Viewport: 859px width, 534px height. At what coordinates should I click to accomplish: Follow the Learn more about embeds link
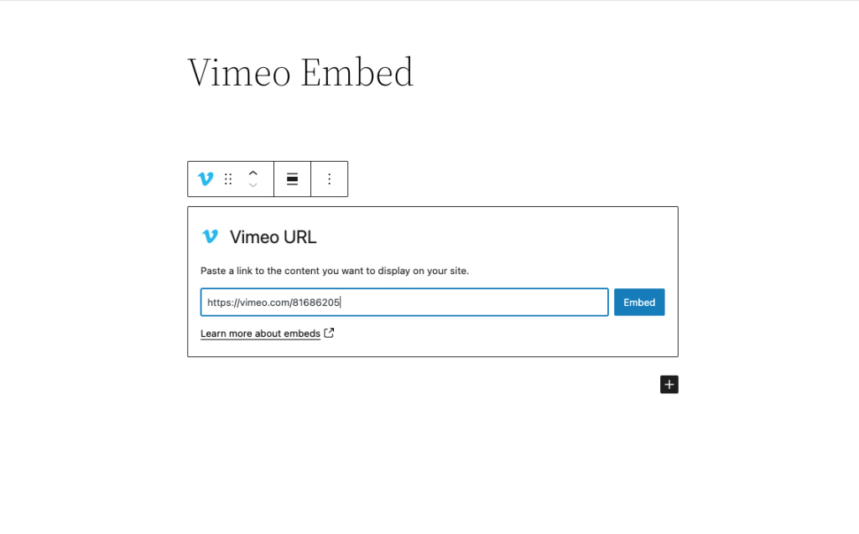pyautogui.click(x=259, y=333)
